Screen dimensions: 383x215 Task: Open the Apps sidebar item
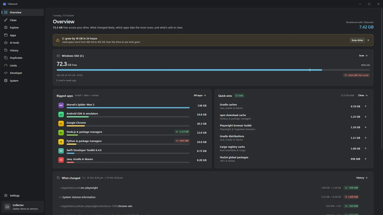coord(23,35)
